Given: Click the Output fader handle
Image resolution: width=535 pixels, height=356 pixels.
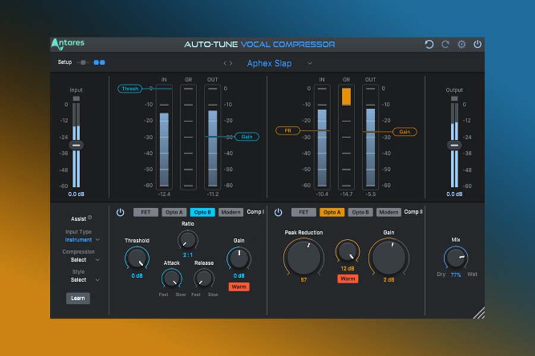Looking at the screenshot, I should 454,145.
